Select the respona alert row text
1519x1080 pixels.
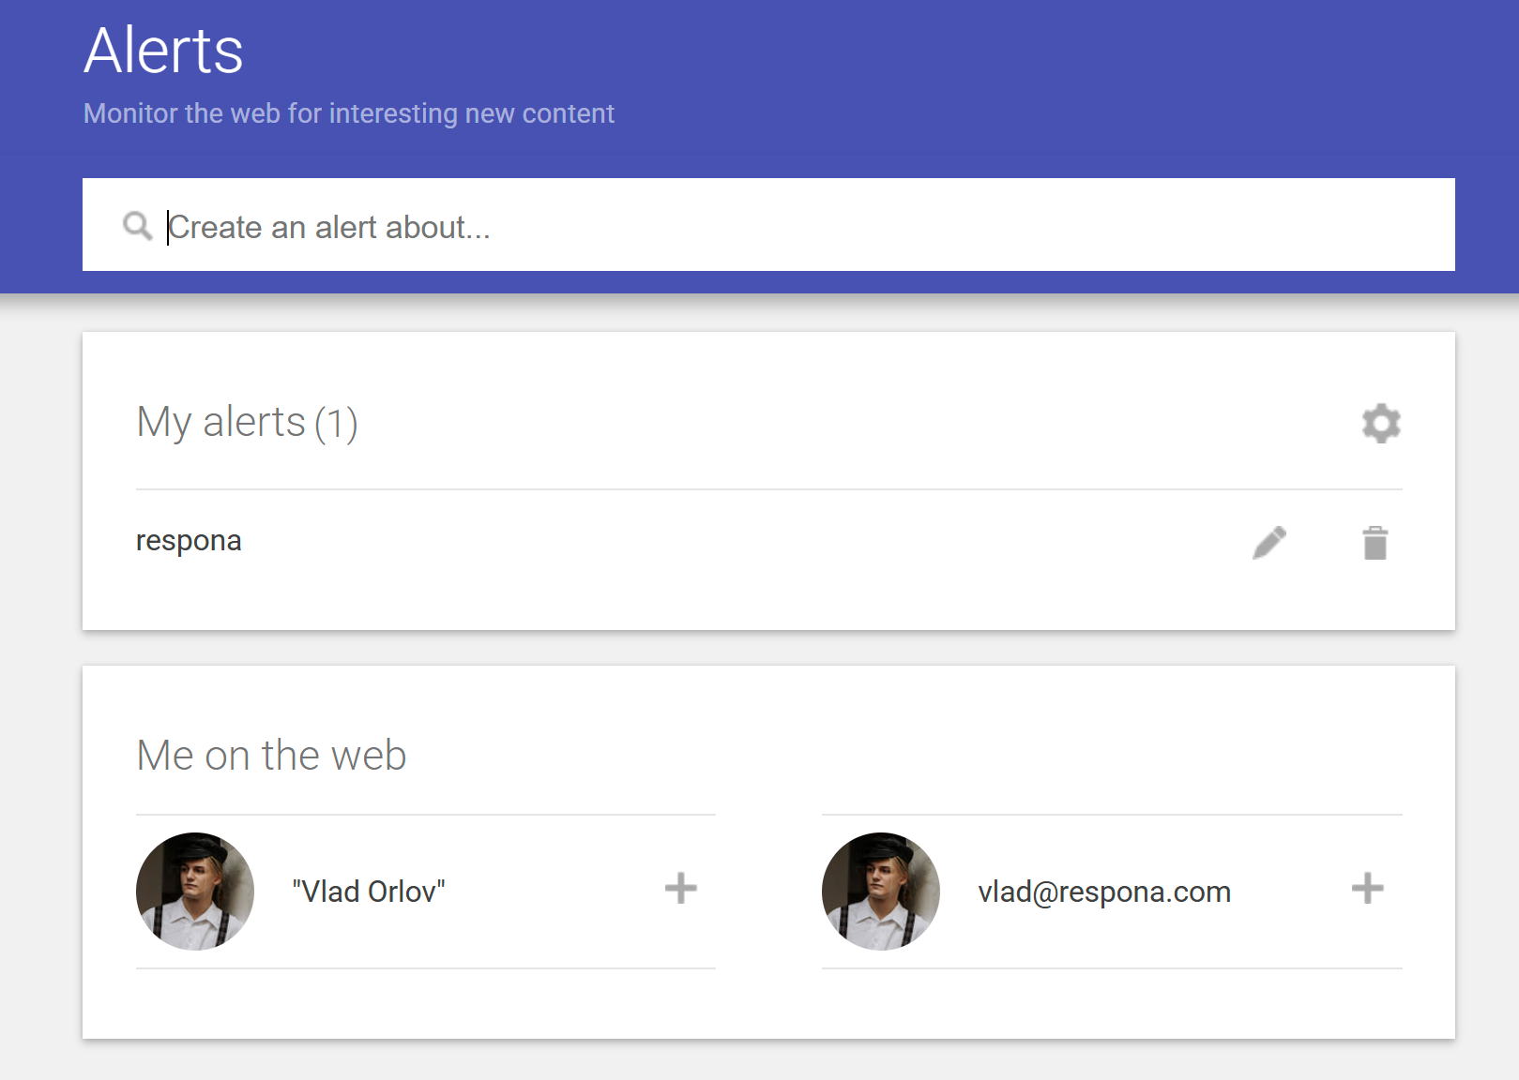coord(189,541)
